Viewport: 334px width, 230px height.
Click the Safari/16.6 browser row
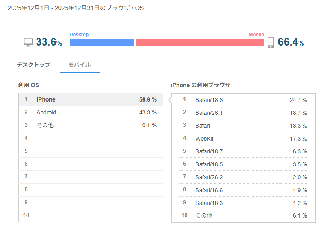(x=243, y=190)
